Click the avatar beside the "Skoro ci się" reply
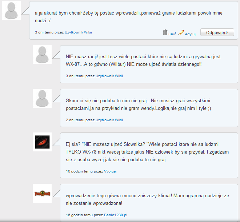The image size is (240, 222). (x=42, y=99)
